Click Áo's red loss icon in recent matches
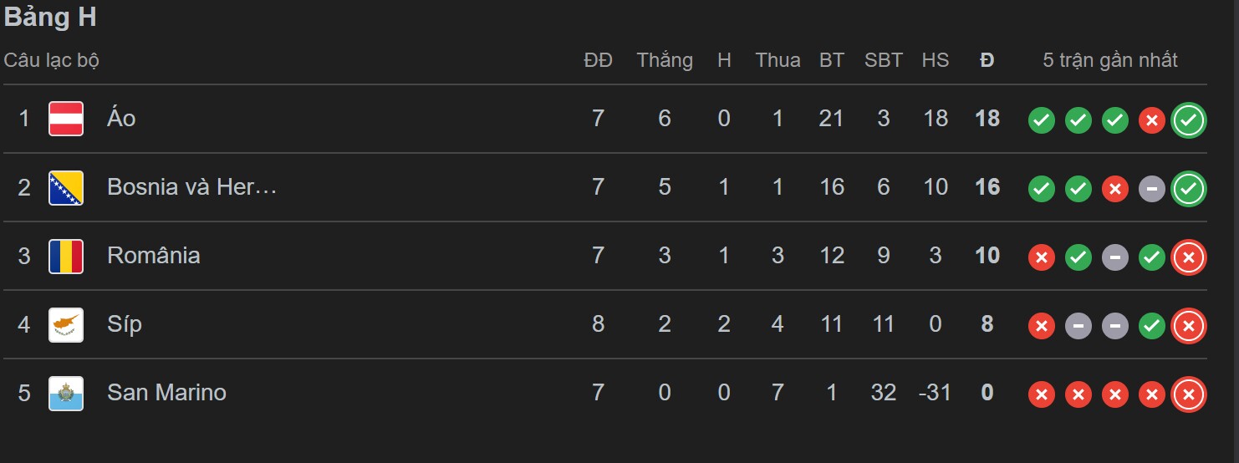 [x=1152, y=120]
